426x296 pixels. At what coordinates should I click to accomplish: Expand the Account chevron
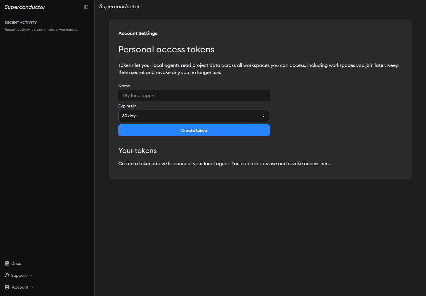(33, 287)
